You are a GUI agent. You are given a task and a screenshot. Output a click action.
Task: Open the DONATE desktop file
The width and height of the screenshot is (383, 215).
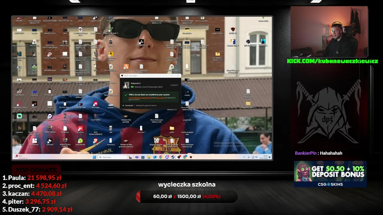pyautogui.click(x=95, y=80)
